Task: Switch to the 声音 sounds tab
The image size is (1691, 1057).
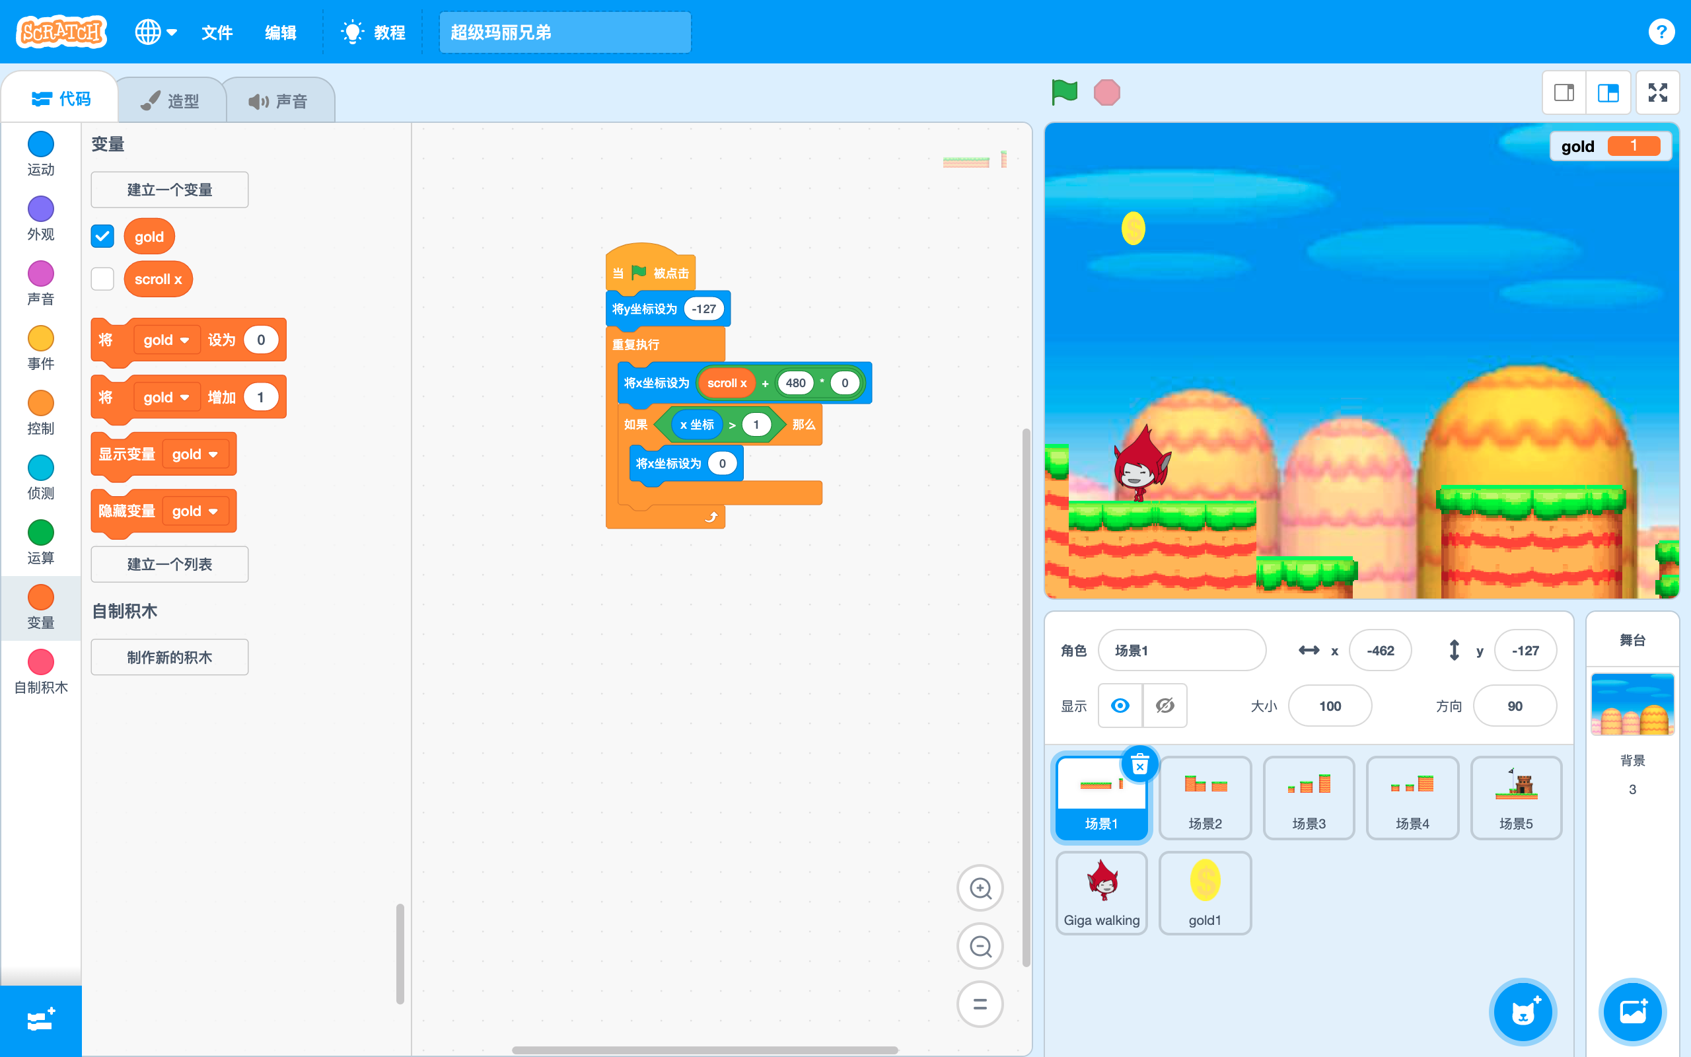Action: (x=278, y=101)
